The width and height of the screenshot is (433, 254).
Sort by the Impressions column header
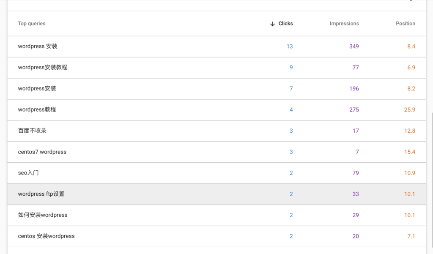(344, 24)
